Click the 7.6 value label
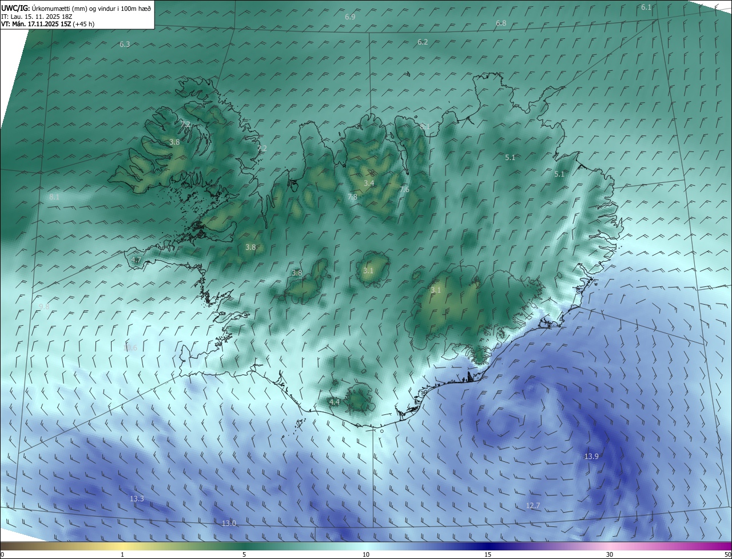This screenshot has height=559, width=732. 404,190
